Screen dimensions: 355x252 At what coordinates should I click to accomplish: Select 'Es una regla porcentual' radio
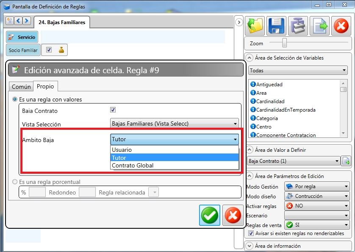coord(15,182)
